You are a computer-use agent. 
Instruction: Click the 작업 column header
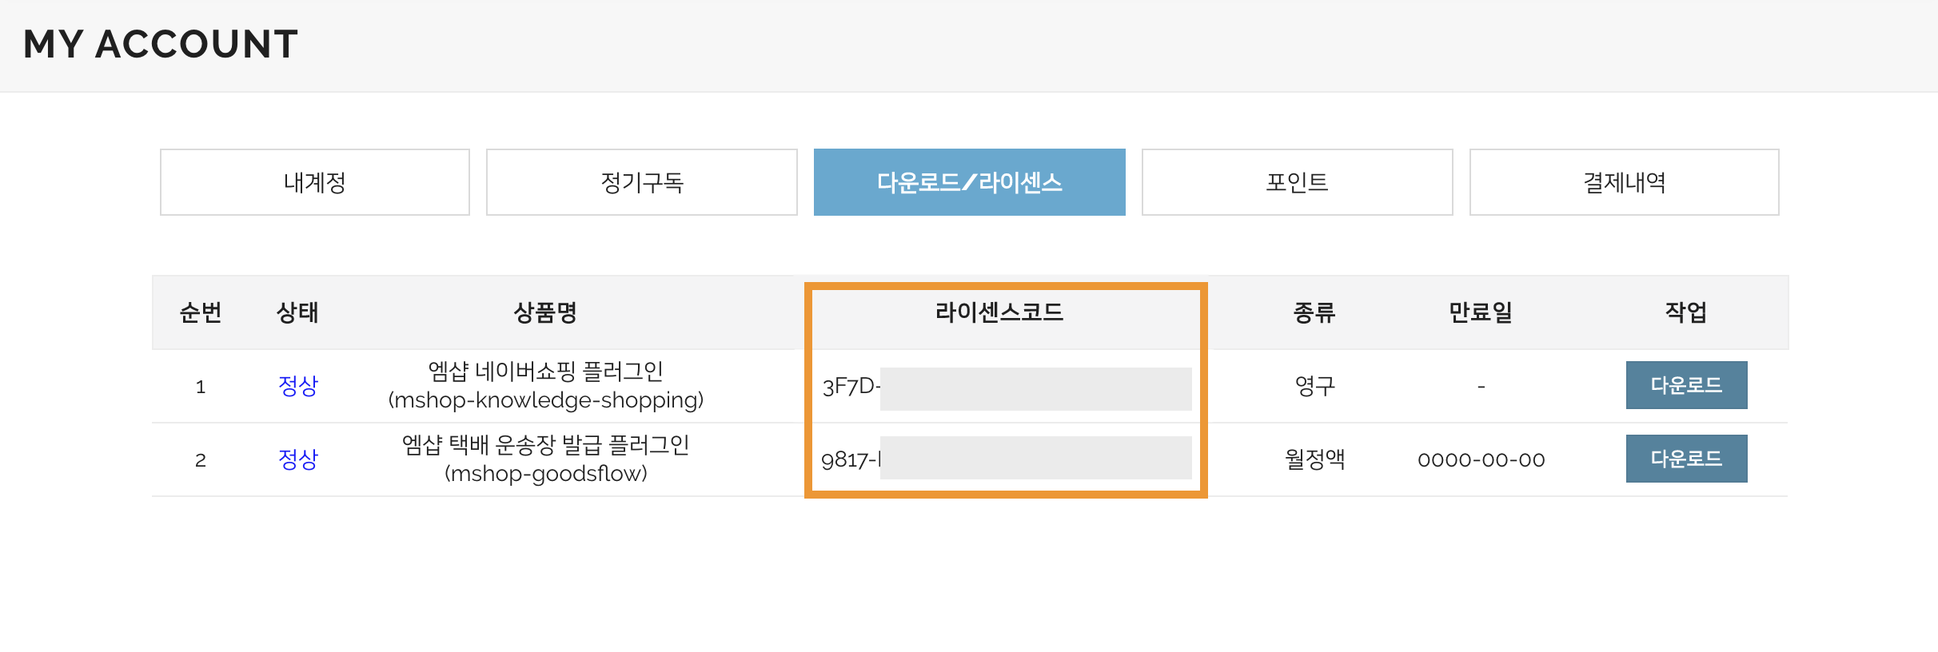(1686, 312)
